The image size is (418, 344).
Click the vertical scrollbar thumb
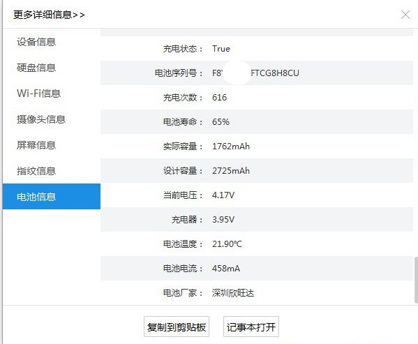point(416,280)
